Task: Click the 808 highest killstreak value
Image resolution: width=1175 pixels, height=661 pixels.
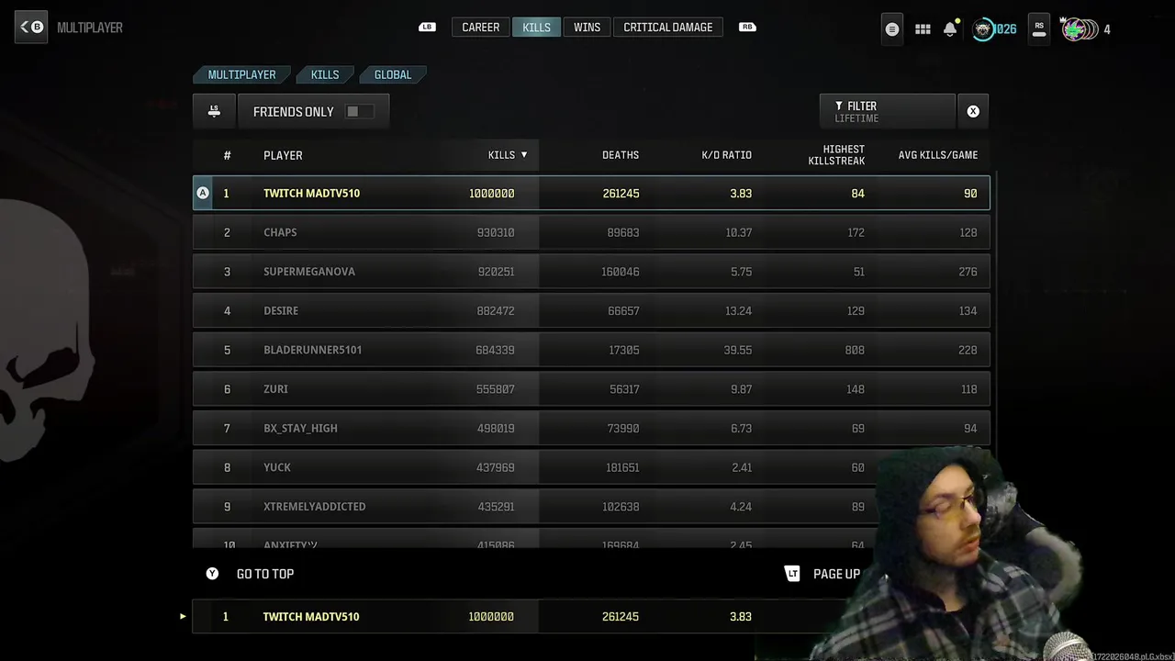Action: [855, 350]
